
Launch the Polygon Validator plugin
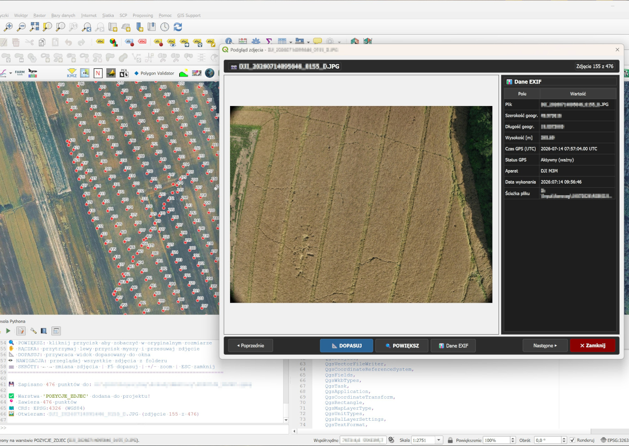click(x=154, y=73)
